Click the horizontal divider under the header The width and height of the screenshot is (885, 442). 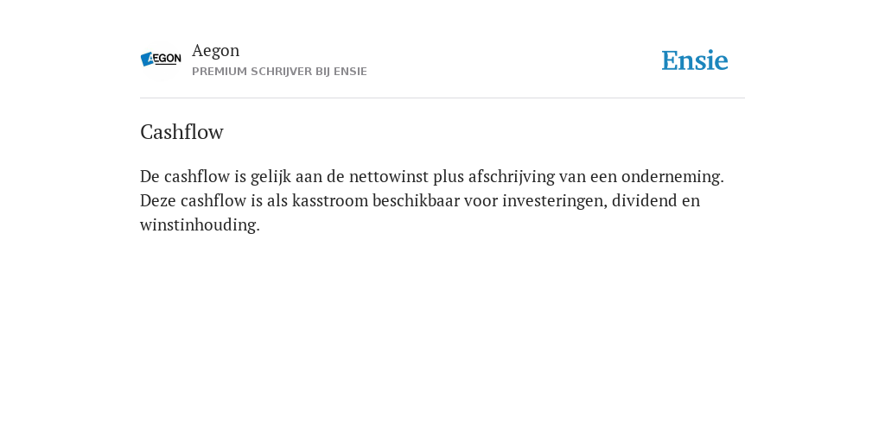pos(442,98)
